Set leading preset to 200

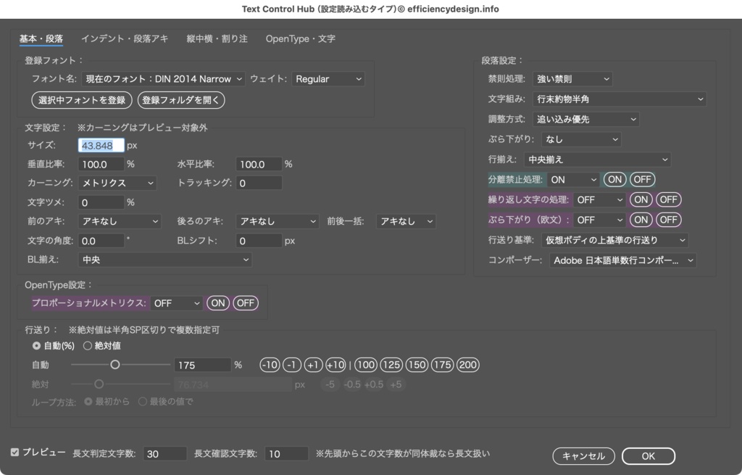point(468,365)
